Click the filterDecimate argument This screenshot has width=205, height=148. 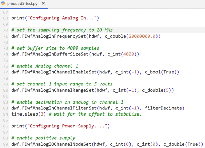point(164,108)
